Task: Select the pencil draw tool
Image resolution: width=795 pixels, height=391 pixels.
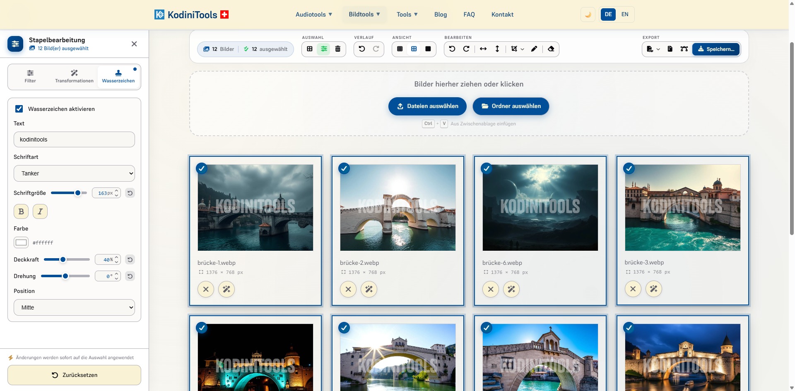Action: pyautogui.click(x=534, y=49)
